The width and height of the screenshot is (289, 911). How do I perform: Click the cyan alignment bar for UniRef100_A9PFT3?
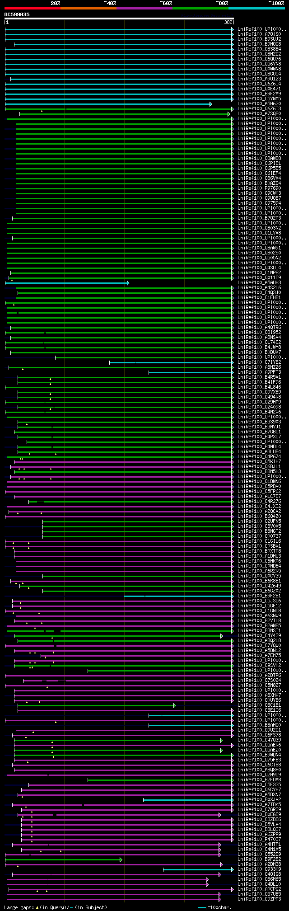tap(191, 372)
